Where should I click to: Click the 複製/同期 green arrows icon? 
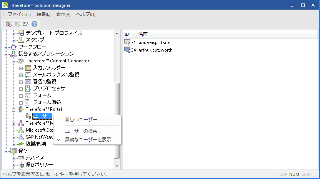pos(21,144)
